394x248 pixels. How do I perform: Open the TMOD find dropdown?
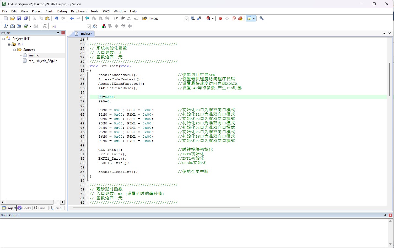[x=187, y=19]
